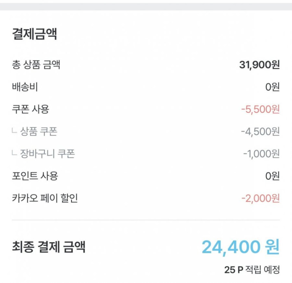Image resolution: width=292 pixels, height=283 pixels.
Task: Click the blue 24,400 원 final amount
Action: 241,247
